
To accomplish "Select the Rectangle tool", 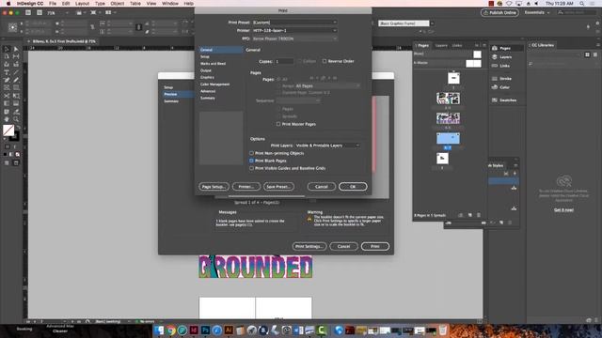I will (x=16, y=87).
